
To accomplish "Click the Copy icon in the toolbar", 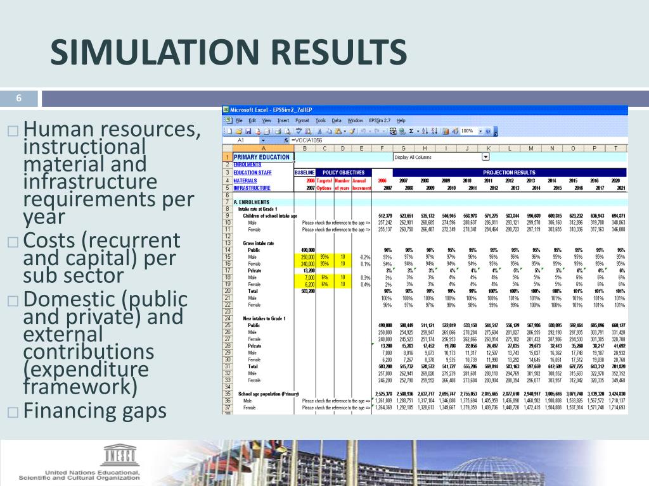I will point(329,132).
